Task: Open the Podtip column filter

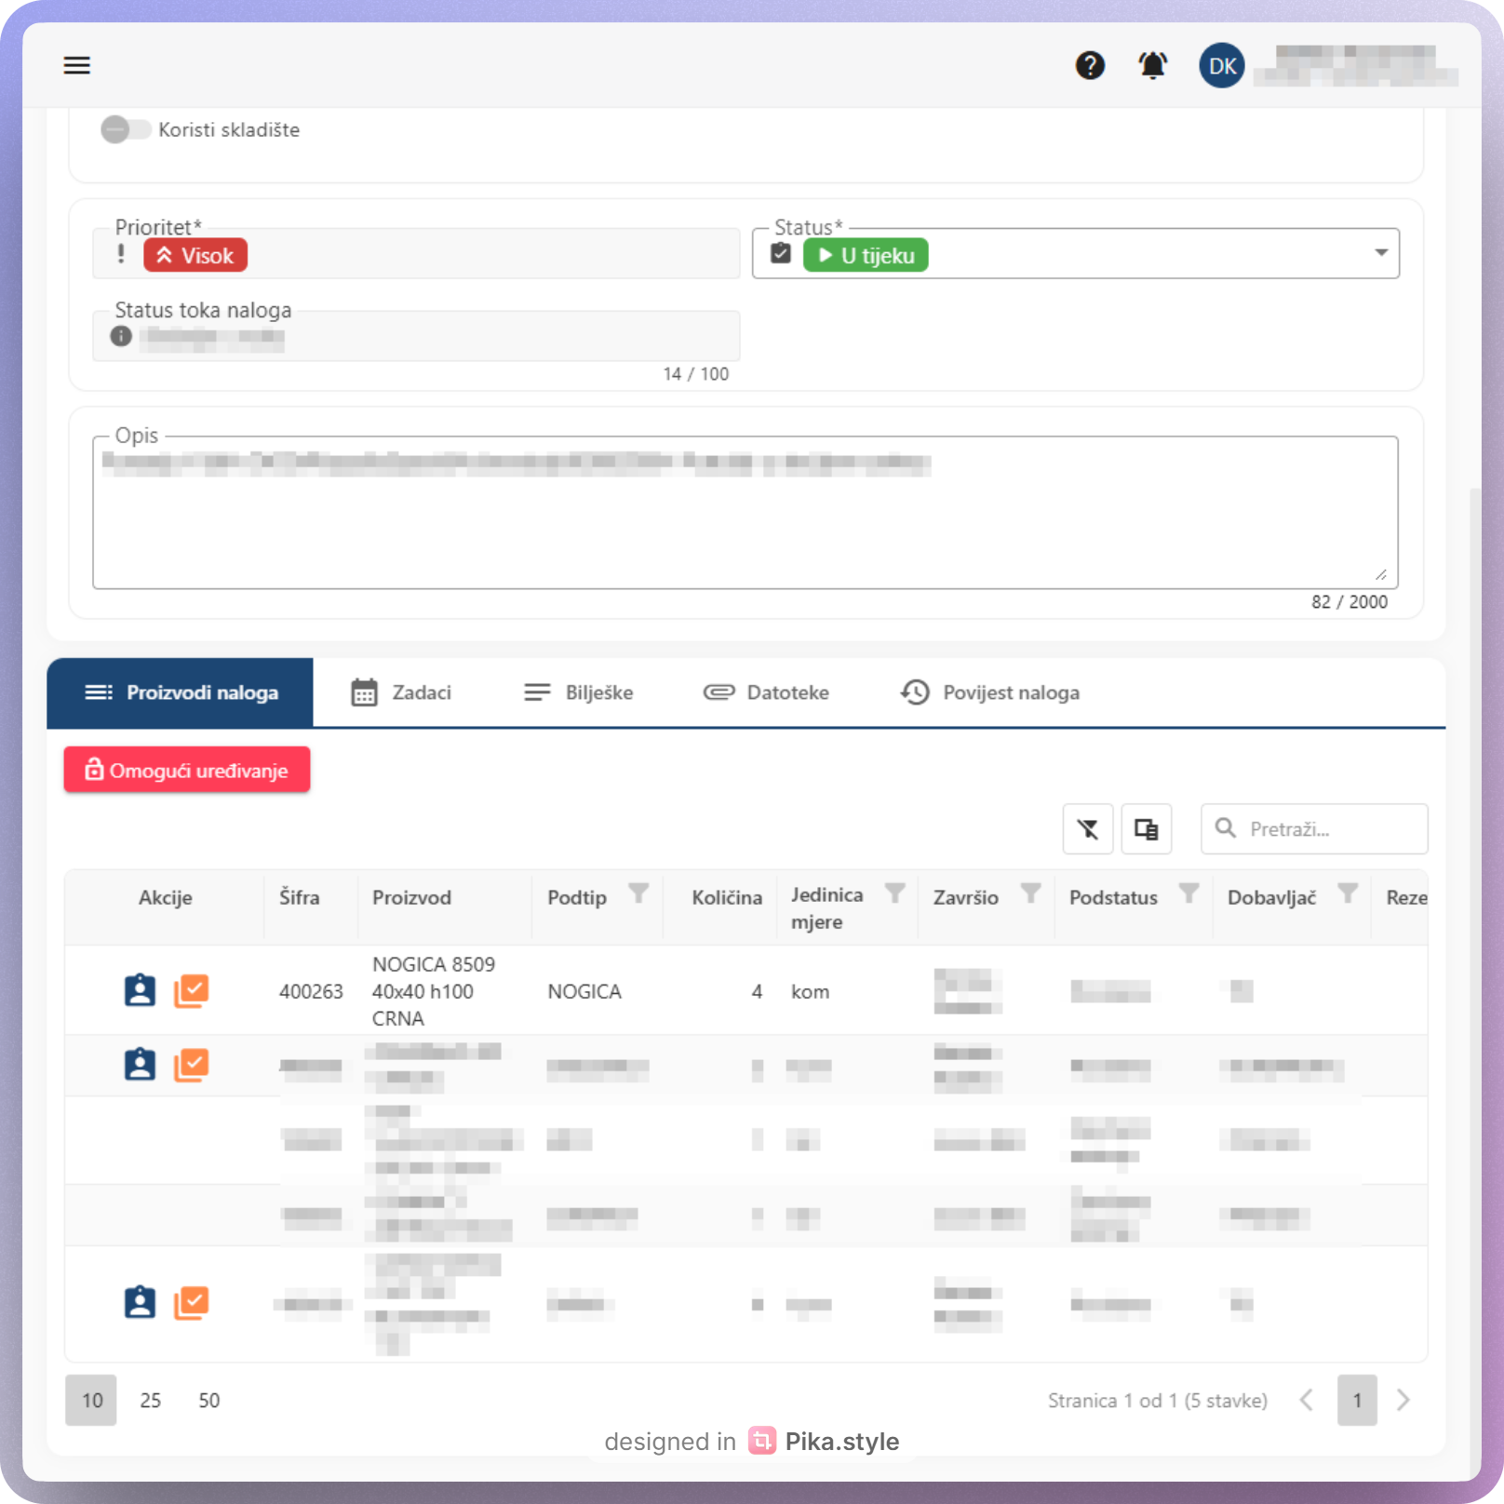Action: (638, 893)
